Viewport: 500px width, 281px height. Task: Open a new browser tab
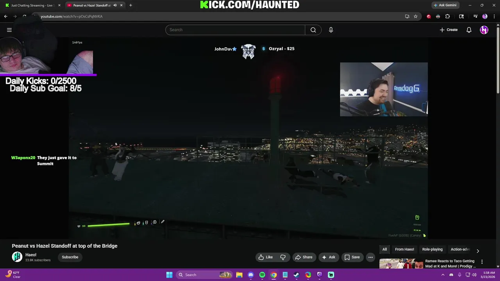coord(130,5)
